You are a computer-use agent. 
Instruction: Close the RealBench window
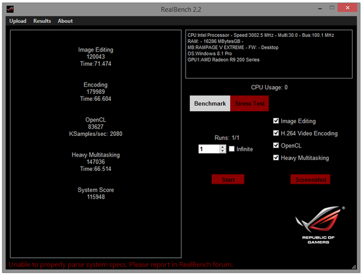pos(347,8)
